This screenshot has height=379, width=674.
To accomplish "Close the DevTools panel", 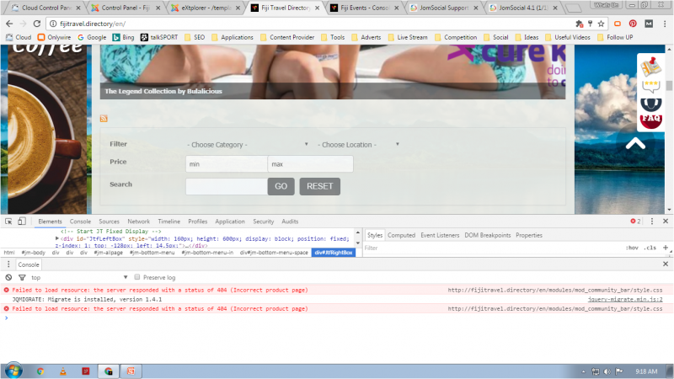I will pos(666,221).
